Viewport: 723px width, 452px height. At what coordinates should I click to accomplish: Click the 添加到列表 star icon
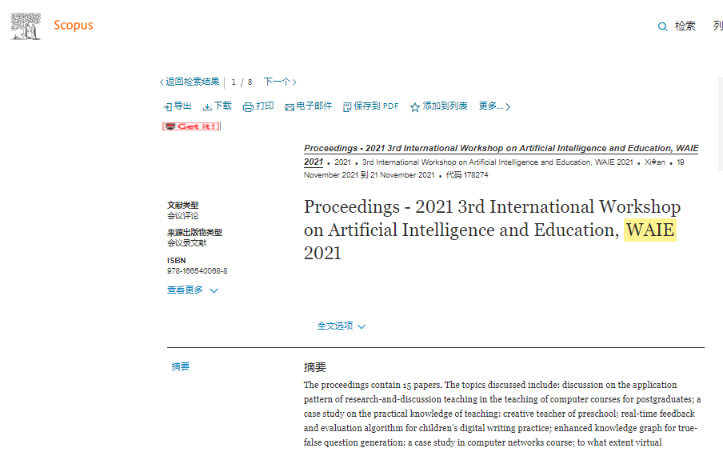coord(415,107)
